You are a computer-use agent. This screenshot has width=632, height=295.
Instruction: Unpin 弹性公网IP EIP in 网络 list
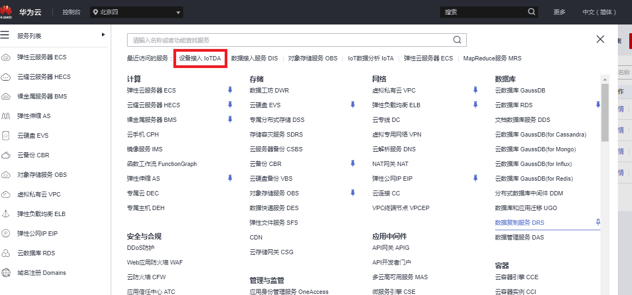click(x=475, y=178)
